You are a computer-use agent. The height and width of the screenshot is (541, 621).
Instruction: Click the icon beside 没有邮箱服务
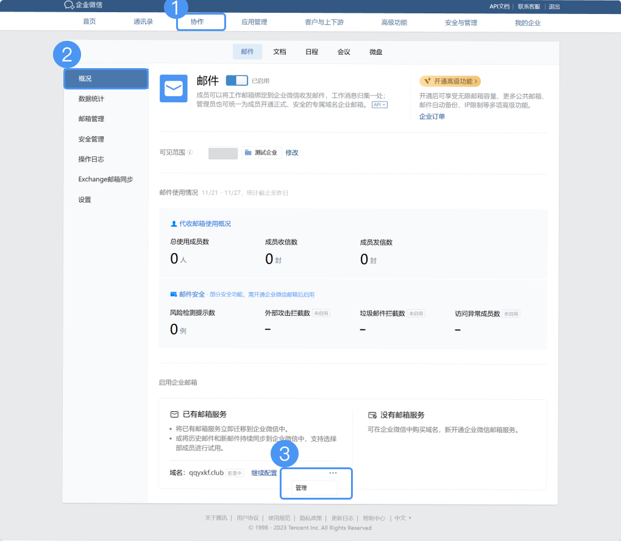click(372, 415)
